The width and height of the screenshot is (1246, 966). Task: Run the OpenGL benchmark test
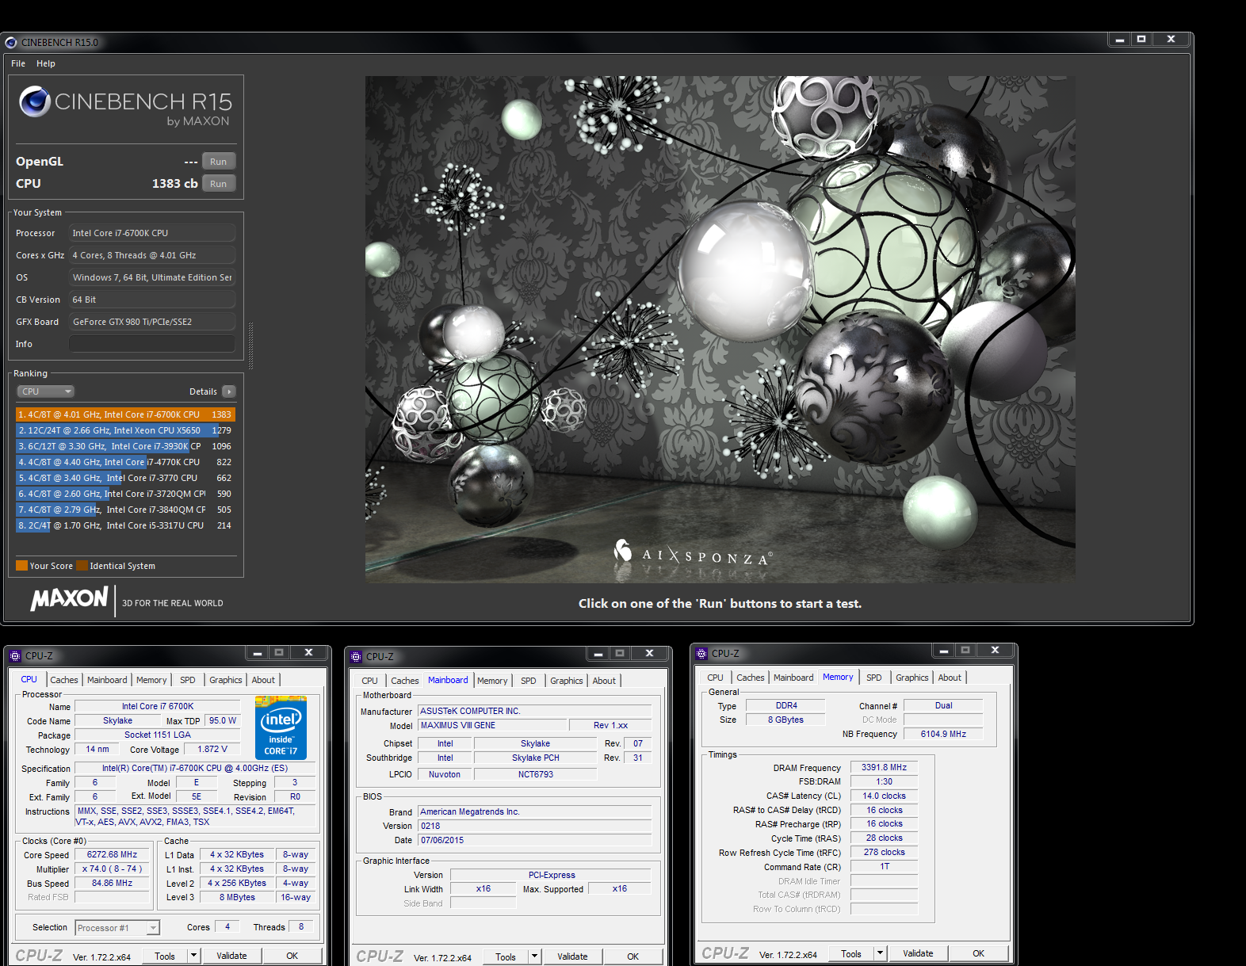[x=219, y=162]
